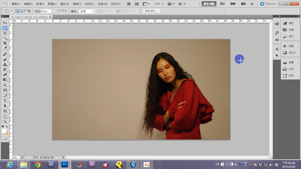Viewport: 301px width, 169px height.
Task: Click the foreground color swatch
Action: [4, 131]
